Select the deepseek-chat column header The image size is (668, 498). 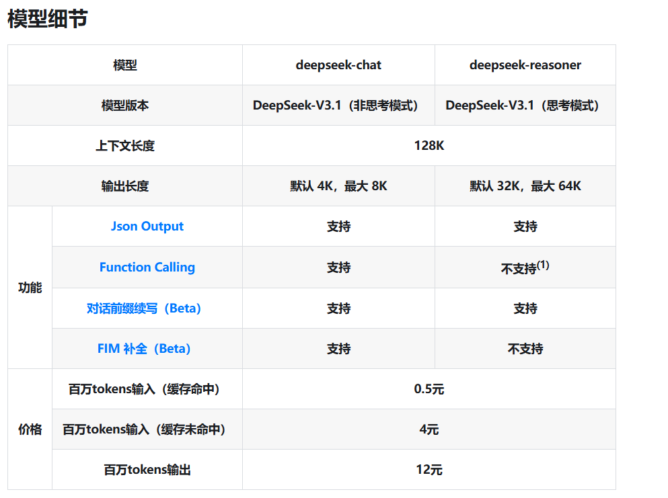coord(338,65)
